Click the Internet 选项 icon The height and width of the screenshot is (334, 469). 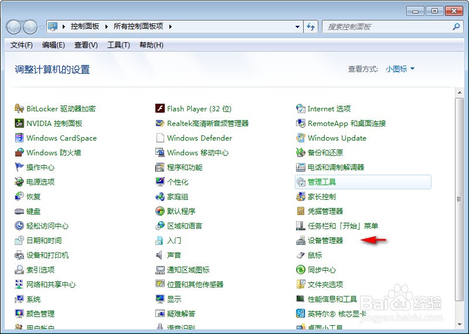[301, 108]
